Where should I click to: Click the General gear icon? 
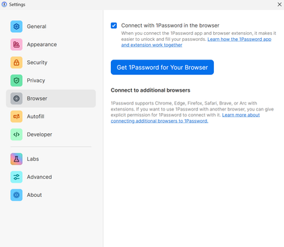click(x=16, y=27)
